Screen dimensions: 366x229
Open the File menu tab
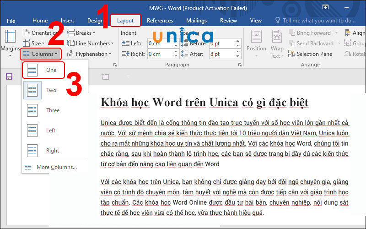click(11, 21)
